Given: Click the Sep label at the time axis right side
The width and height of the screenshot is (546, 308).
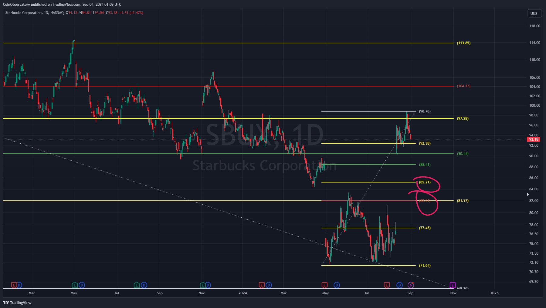Looking at the screenshot, I should pos(410,293).
